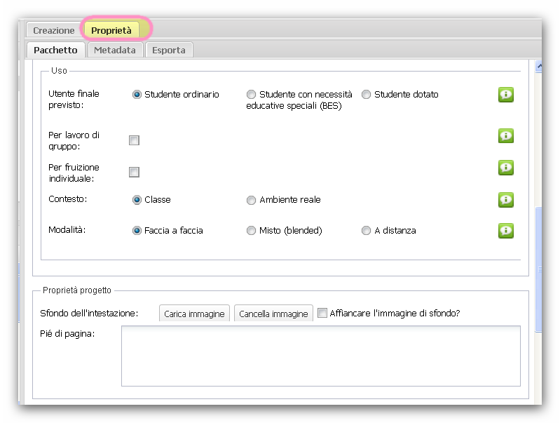560x423 pixels.
Task: Open the Esporta sub-tab
Action: coord(169,50)
